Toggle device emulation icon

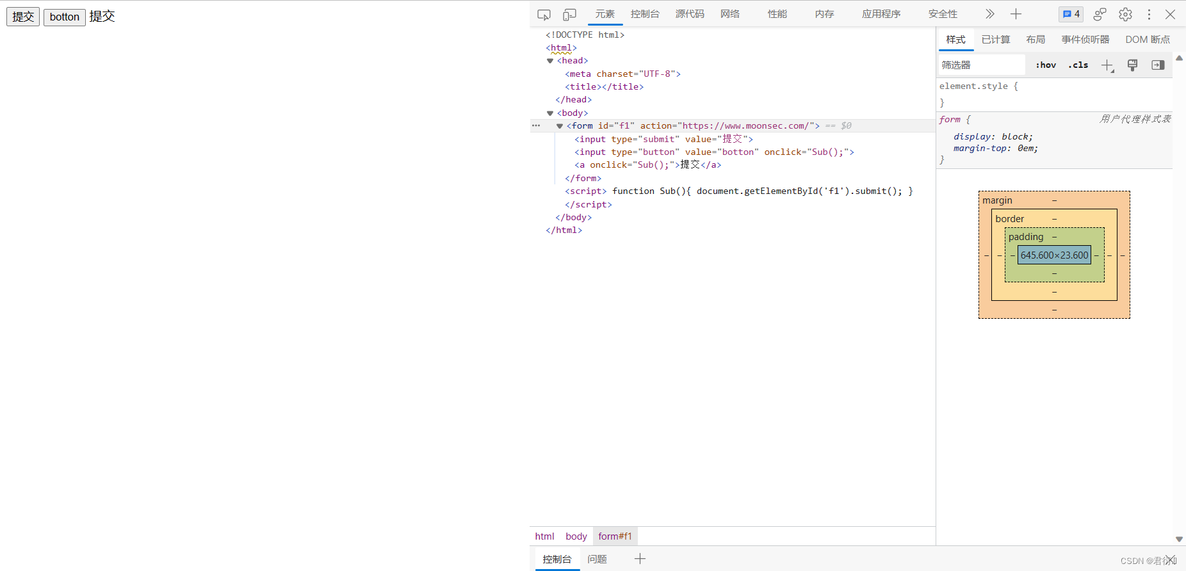569,14
